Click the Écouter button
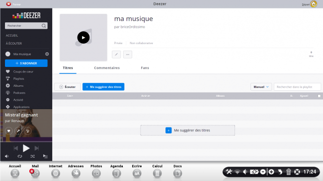 pos(68,87)
